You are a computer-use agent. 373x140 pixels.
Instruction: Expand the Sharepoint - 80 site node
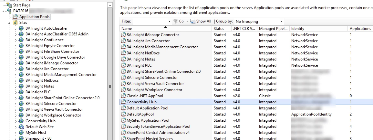[x=16, y=139]
